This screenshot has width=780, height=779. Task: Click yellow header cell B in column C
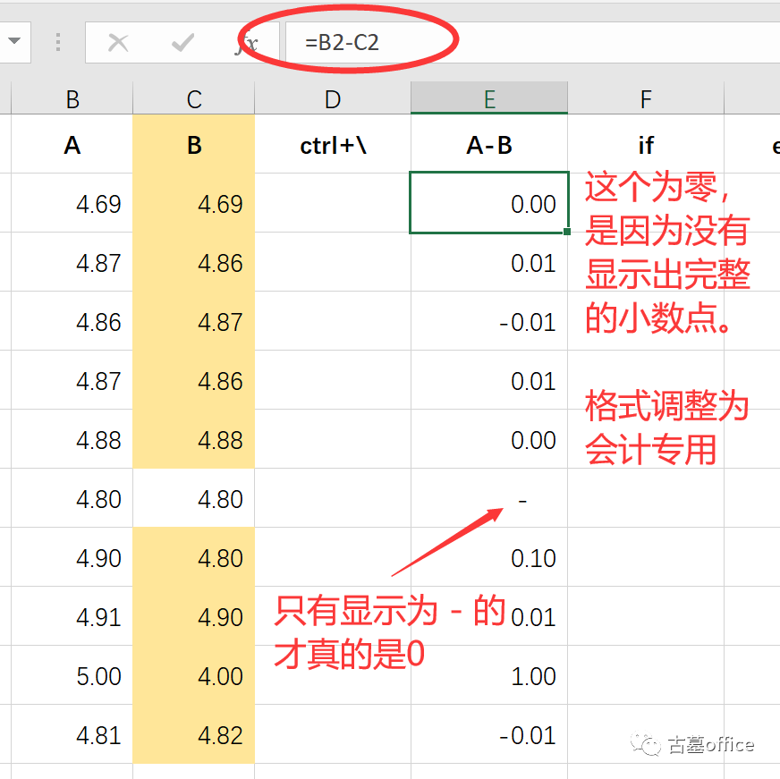(x=194, y=145)
